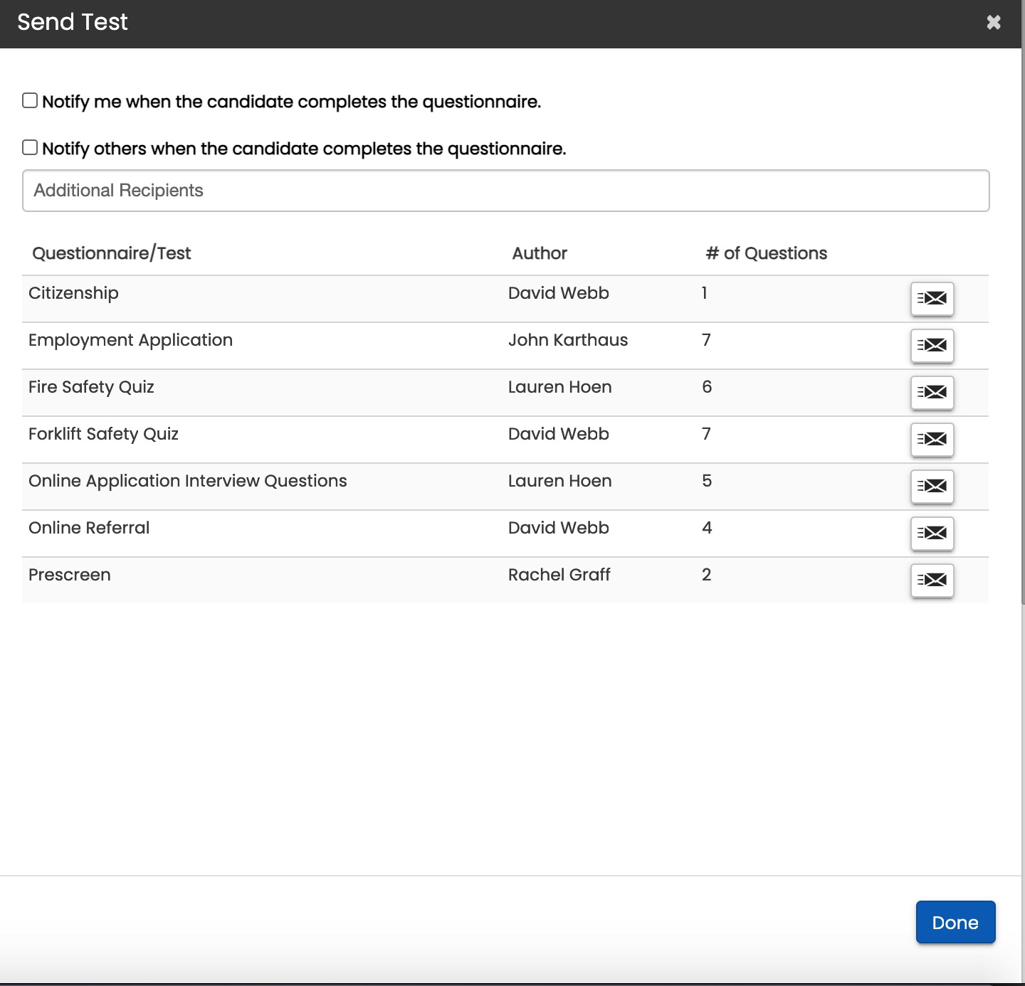
Task: Email the Prescreen questionnaire
Action: [x=932, y=580]
